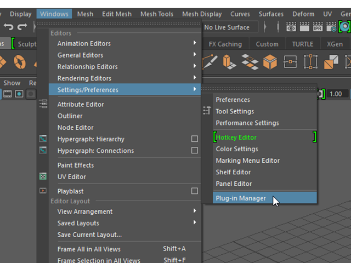Expand Settings/Preferences submenu
Image resolution: width=351 pixels, height=263 pixels.
(x=124, y=89)
